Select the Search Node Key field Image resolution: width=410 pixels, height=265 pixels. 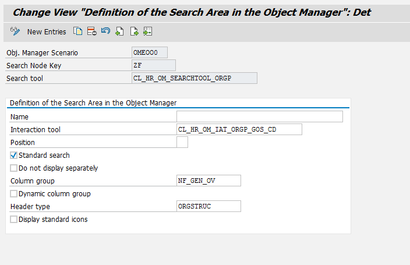click(154, 65)
